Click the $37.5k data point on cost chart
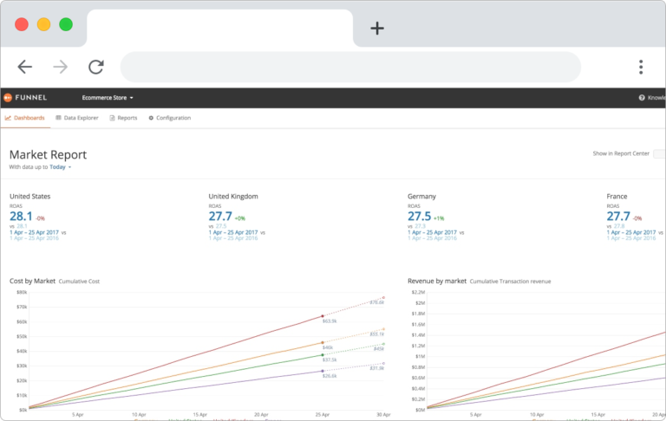Viewport: 666px width, 421px height. coord(323,355)
